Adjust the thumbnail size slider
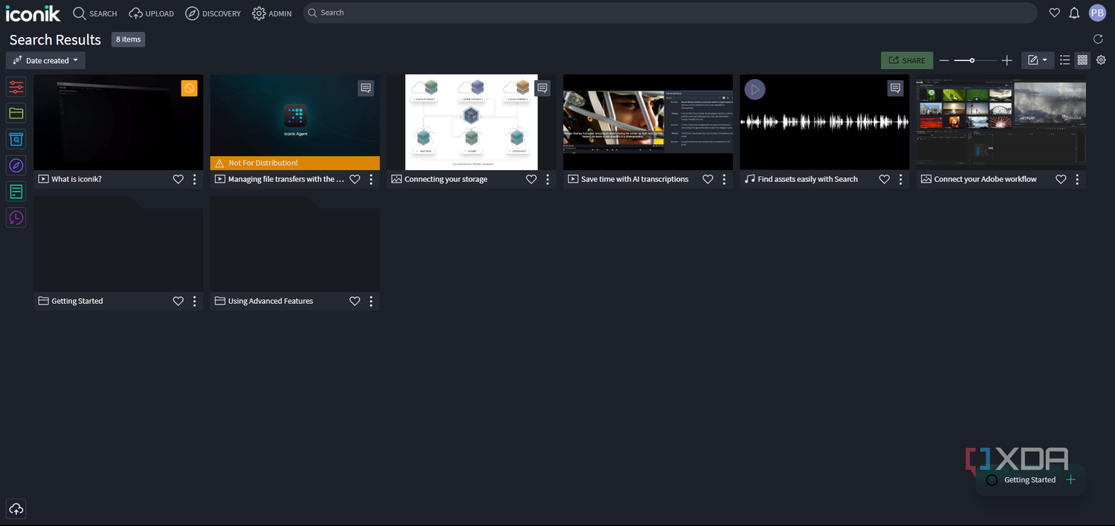Image resolution: width=1115 pixels, height=526 pixels. click(975, 60)
